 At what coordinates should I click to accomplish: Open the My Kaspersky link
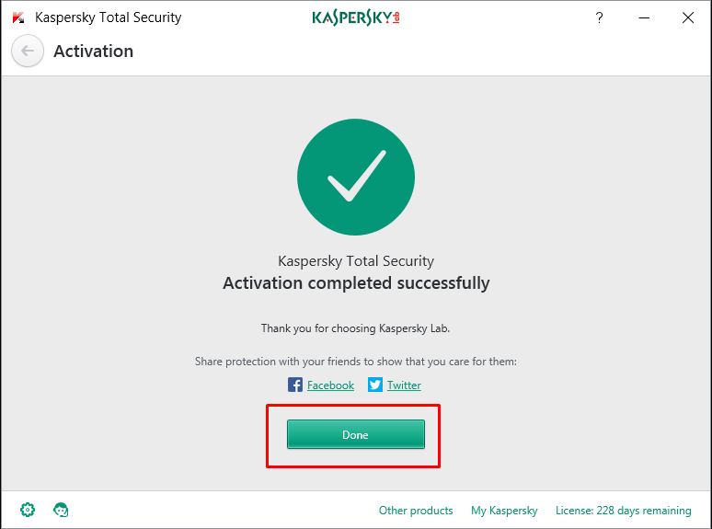[504, 511]
